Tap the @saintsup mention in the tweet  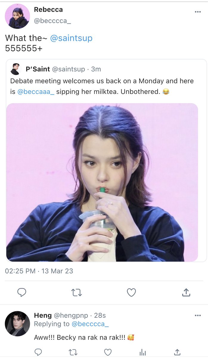coord(71,38)
